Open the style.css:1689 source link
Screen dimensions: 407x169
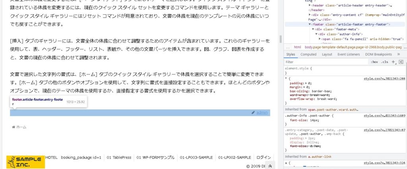(x=384, y=115)
